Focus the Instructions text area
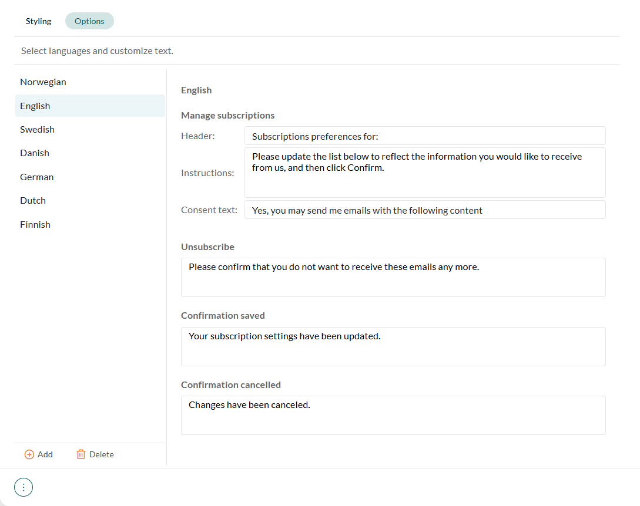 (425, 173)
